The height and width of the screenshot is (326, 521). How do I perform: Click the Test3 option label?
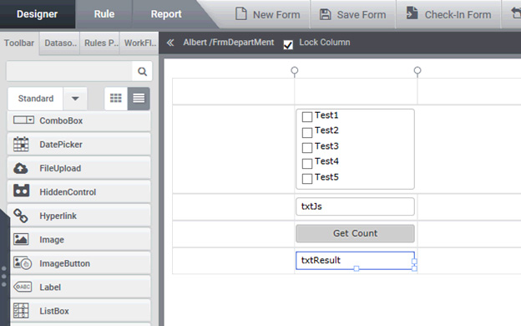[326, 146]
